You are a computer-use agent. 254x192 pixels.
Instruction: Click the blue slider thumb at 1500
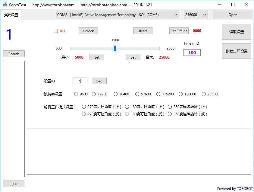pyautogui.click(x=115, y=48)
